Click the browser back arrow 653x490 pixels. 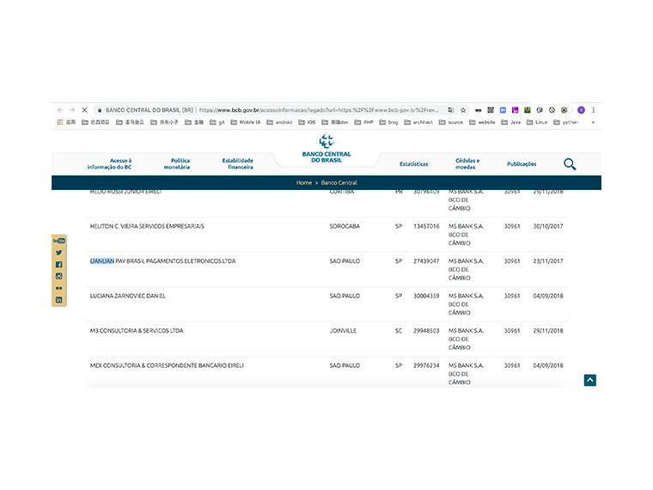click(x=60, y=110)
